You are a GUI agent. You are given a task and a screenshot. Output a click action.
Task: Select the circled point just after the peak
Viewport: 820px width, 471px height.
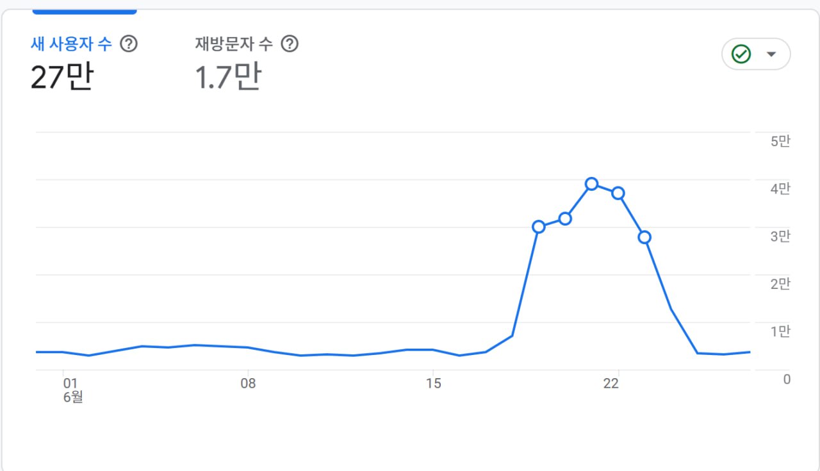click(618, 193)
